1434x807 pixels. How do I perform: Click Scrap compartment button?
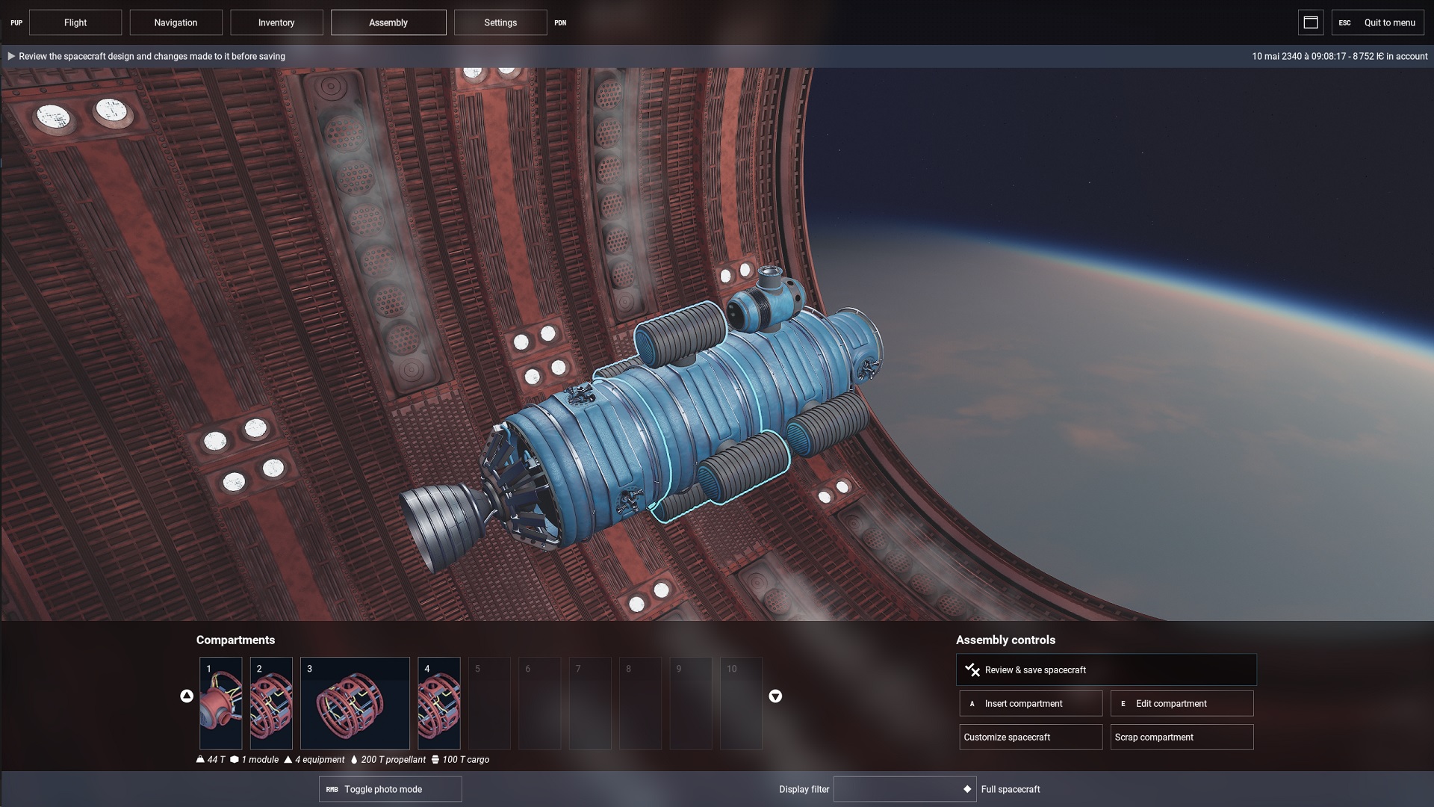click(x=1182, y=738)
